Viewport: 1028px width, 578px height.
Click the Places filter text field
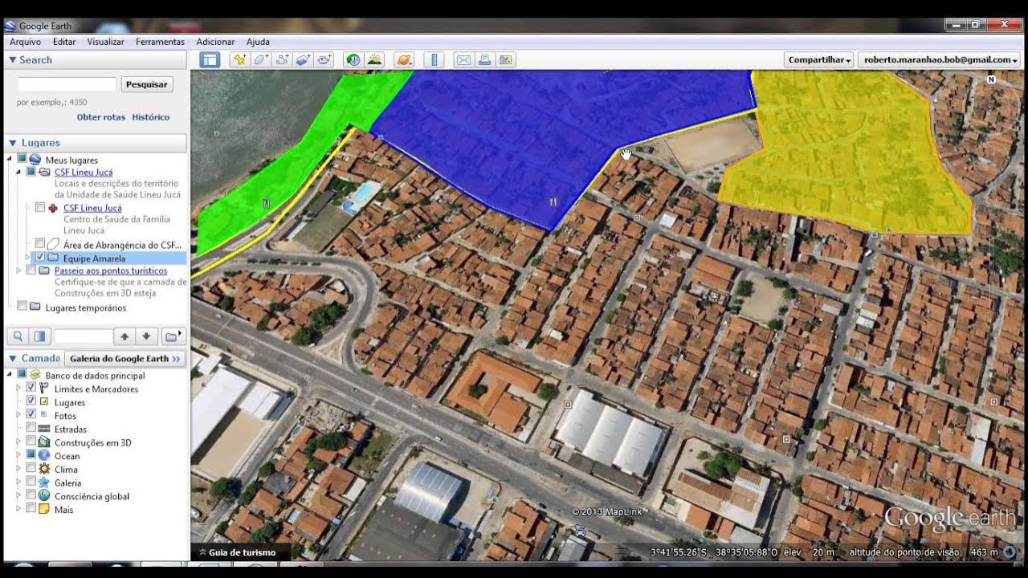pos(84,336)
